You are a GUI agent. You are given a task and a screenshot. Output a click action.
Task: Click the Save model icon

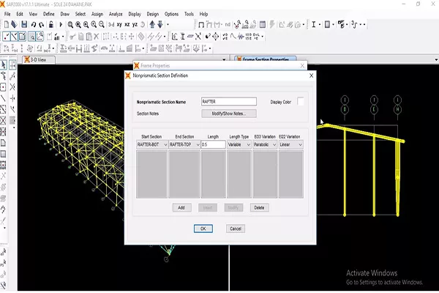click(x=24, y=24)
